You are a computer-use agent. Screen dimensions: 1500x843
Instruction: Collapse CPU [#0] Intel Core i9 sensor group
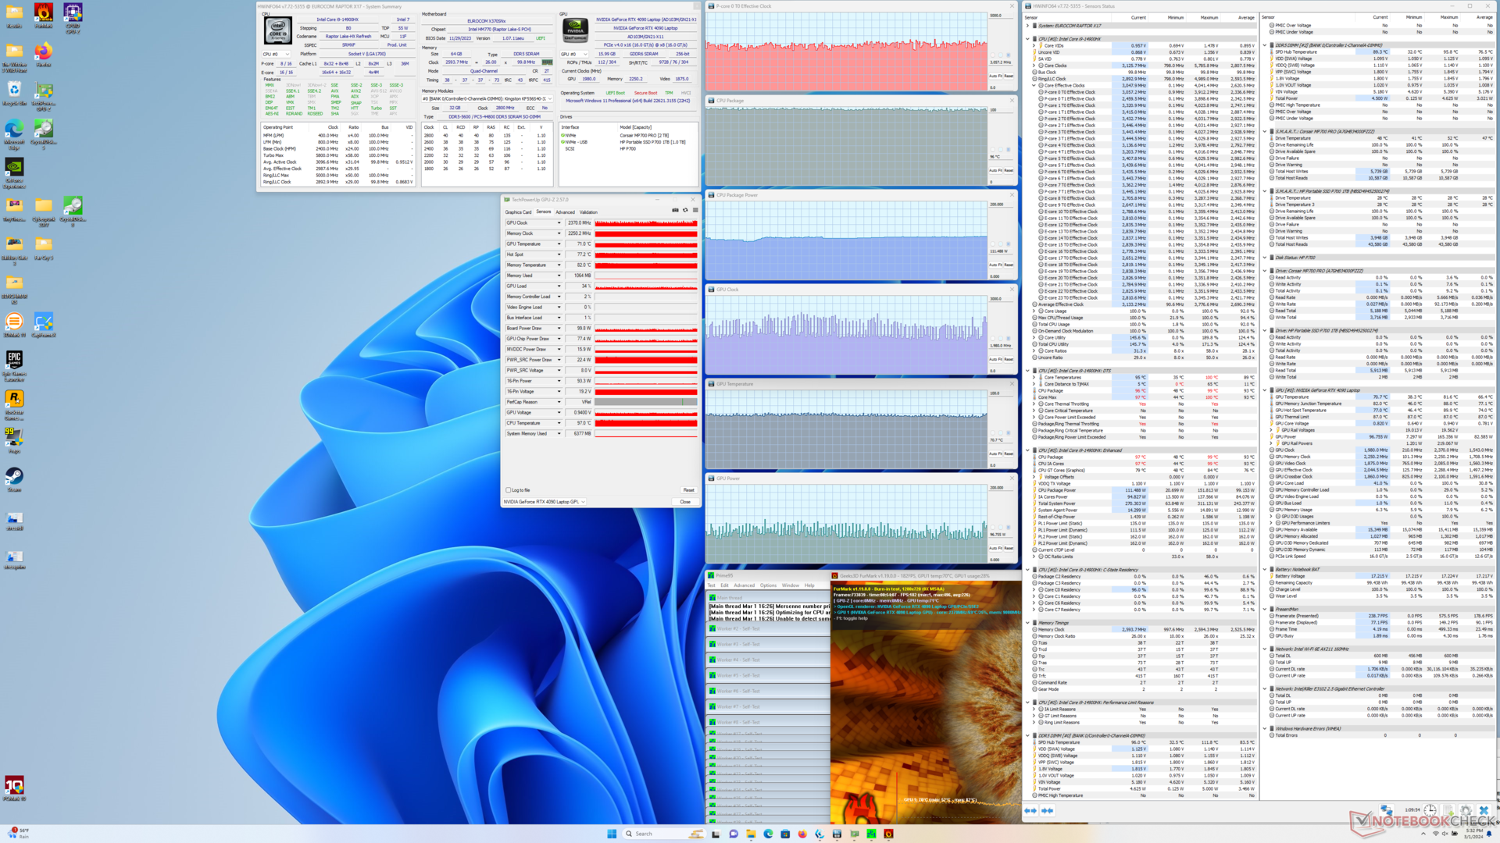tap(1028, 39)
